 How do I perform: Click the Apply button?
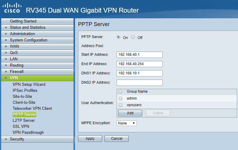click(x=90, y=139)
